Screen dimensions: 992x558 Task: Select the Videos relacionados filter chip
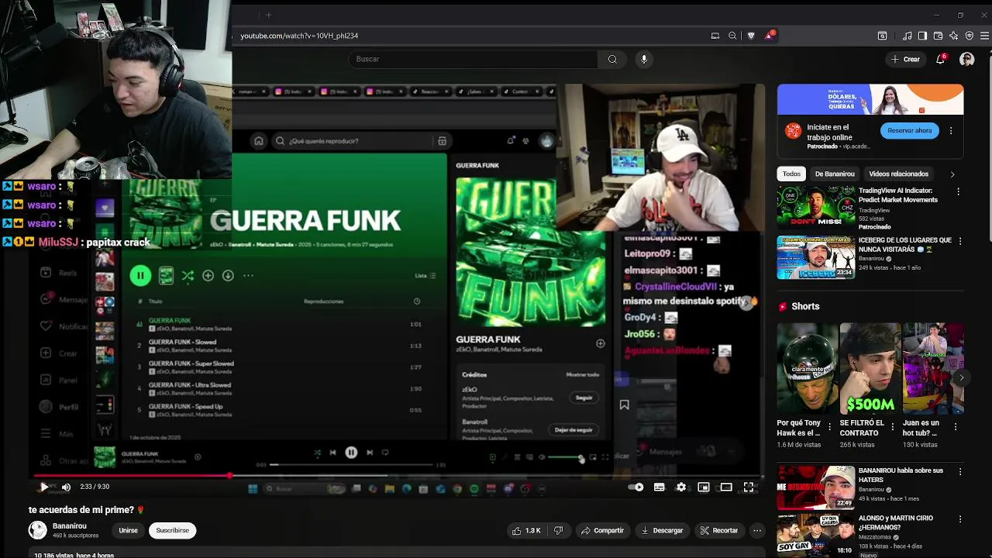pyautogui.click(x=898, y=174)
